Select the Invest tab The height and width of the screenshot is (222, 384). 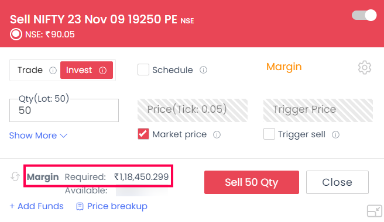tap(87, 70)
